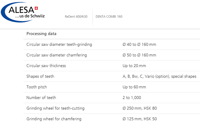
Task: Click the Ø 40 to Ø 160 mm value
Action: click(139, 45)
